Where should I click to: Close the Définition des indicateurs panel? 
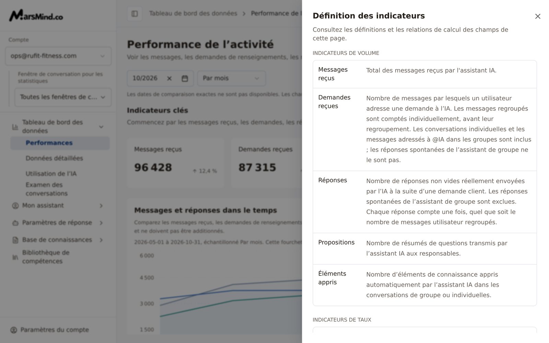[538, 16]
